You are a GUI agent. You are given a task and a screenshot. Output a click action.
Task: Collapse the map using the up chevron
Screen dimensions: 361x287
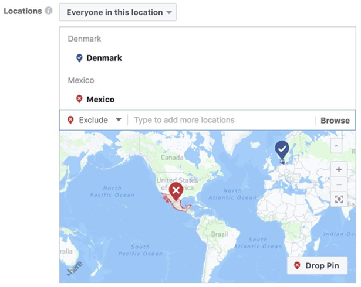click(x=339, y=145)
